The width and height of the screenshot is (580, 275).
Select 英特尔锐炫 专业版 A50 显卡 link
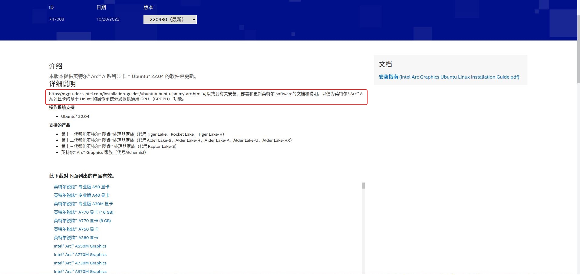81,187
